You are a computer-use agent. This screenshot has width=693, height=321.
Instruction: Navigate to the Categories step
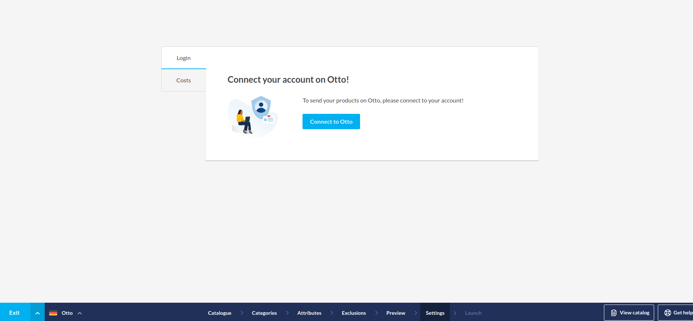click(264, 313)
